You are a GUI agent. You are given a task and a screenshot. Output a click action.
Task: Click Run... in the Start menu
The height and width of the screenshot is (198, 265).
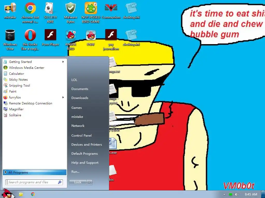(75, 172)
